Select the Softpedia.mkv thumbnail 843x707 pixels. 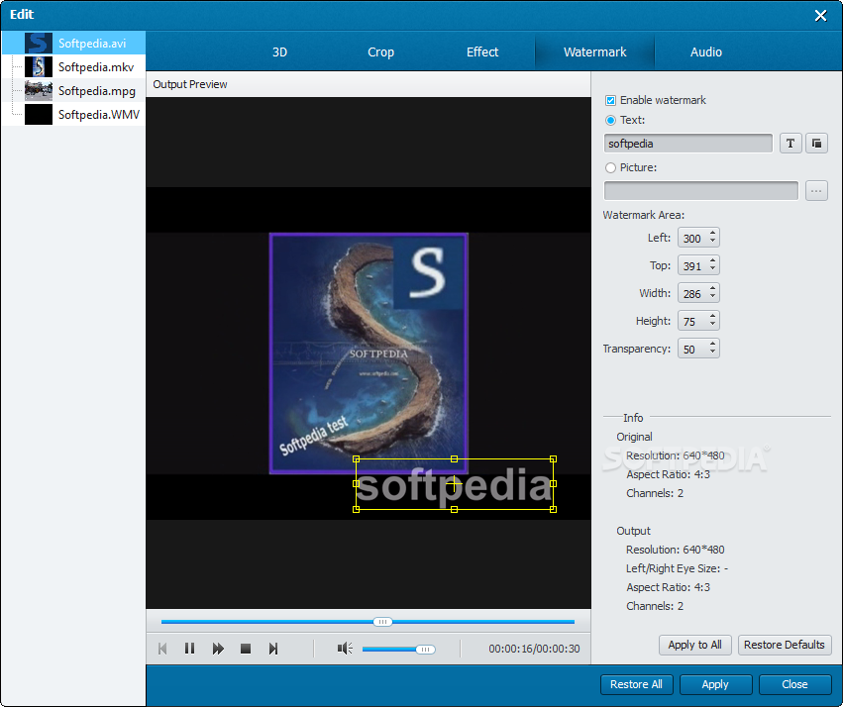coord(39,66)
